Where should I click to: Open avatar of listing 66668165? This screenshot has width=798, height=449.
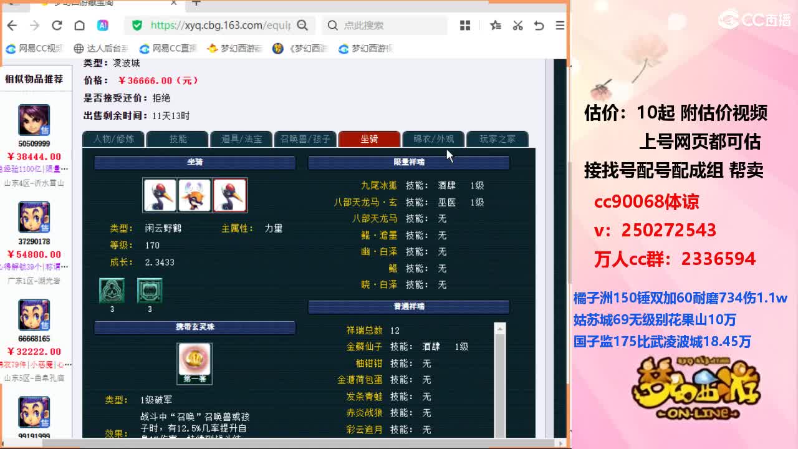coord(34,315)
